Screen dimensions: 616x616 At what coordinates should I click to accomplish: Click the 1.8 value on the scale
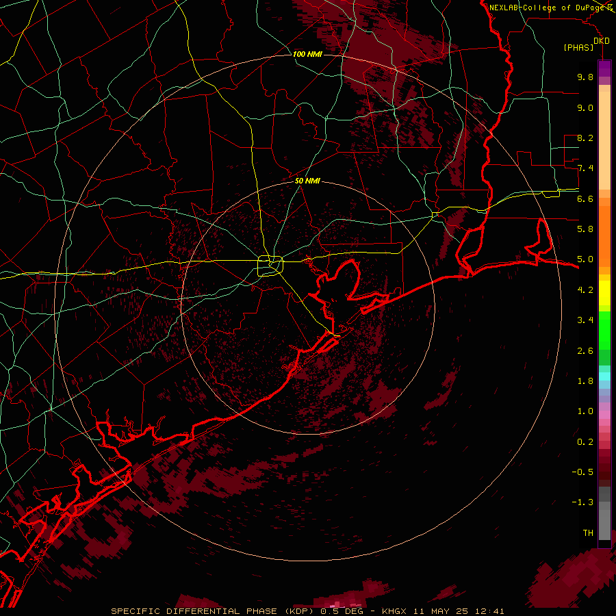click(585, 381)
